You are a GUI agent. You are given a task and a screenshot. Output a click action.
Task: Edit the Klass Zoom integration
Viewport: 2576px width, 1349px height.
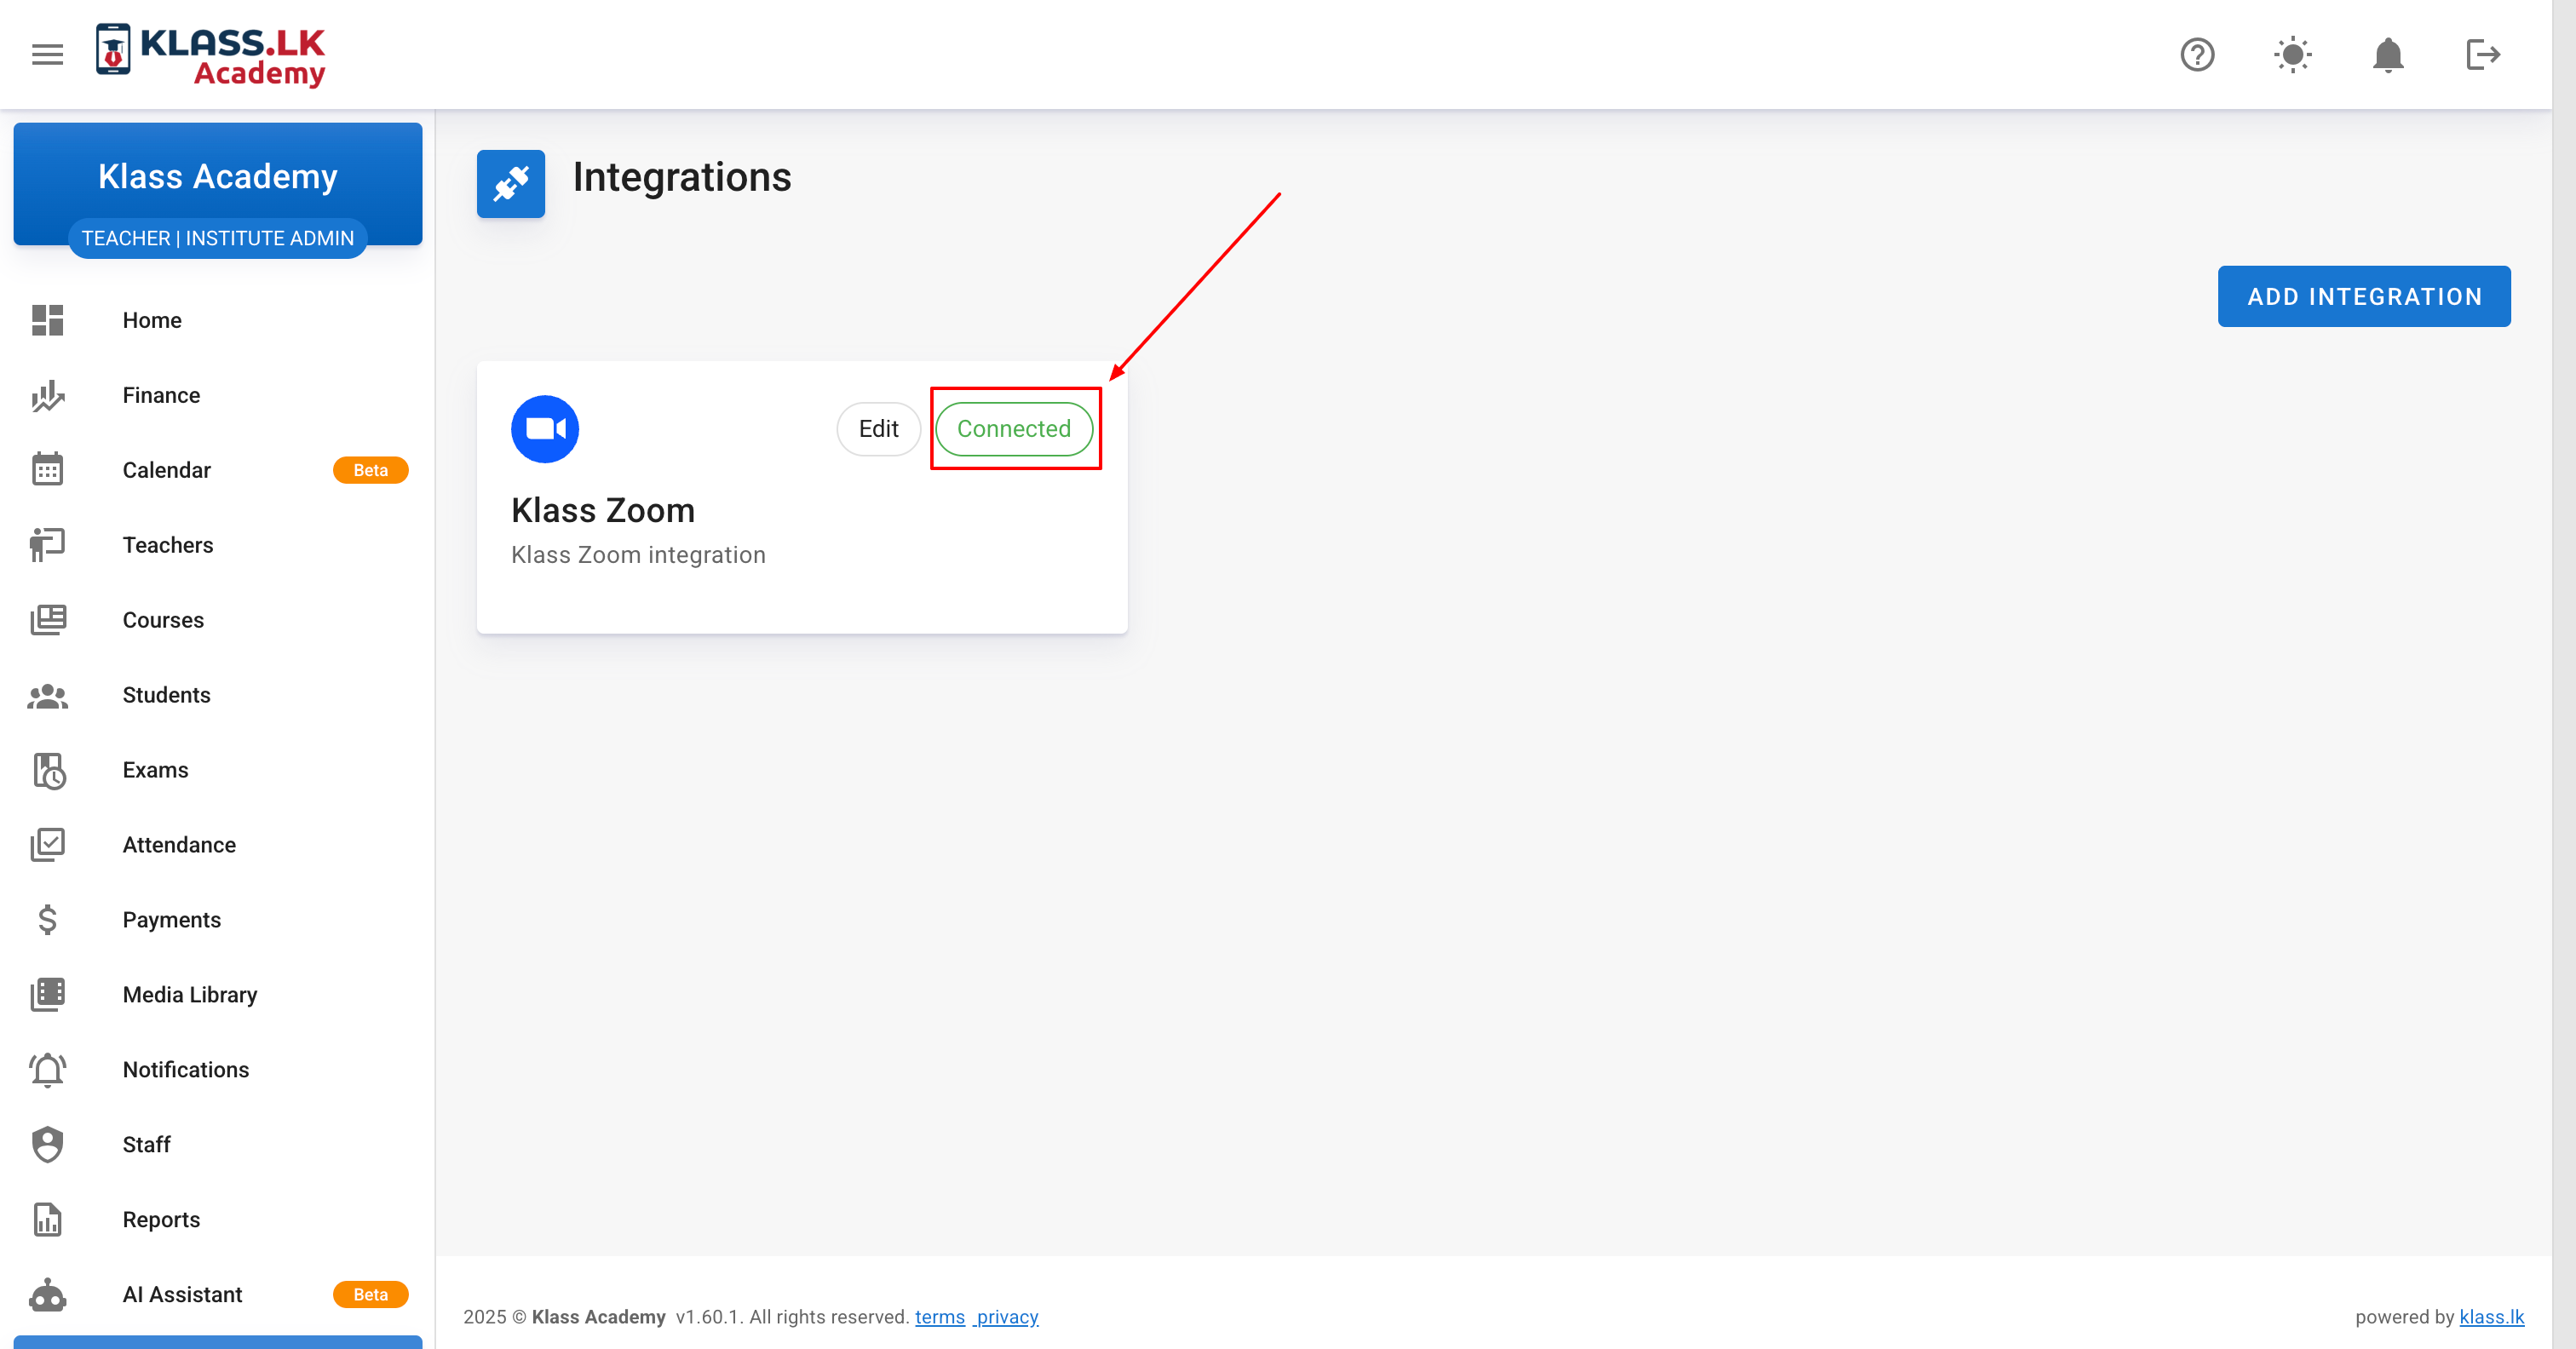(x=878, y=429)
